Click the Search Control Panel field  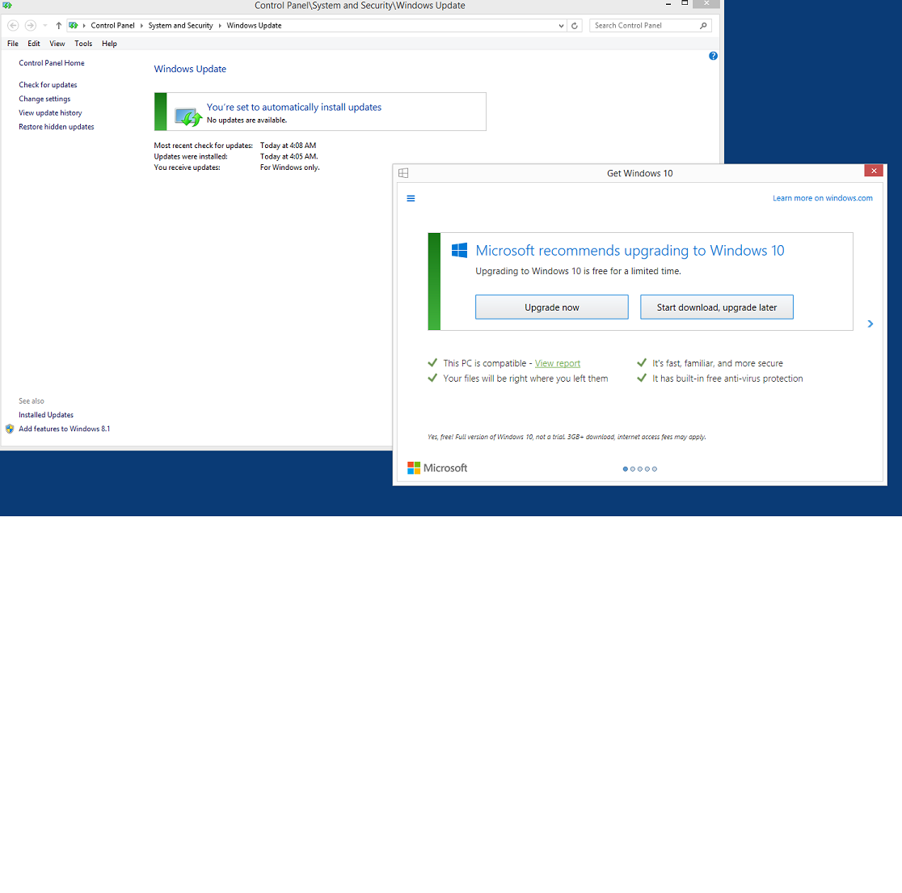(x=650, y=25)
